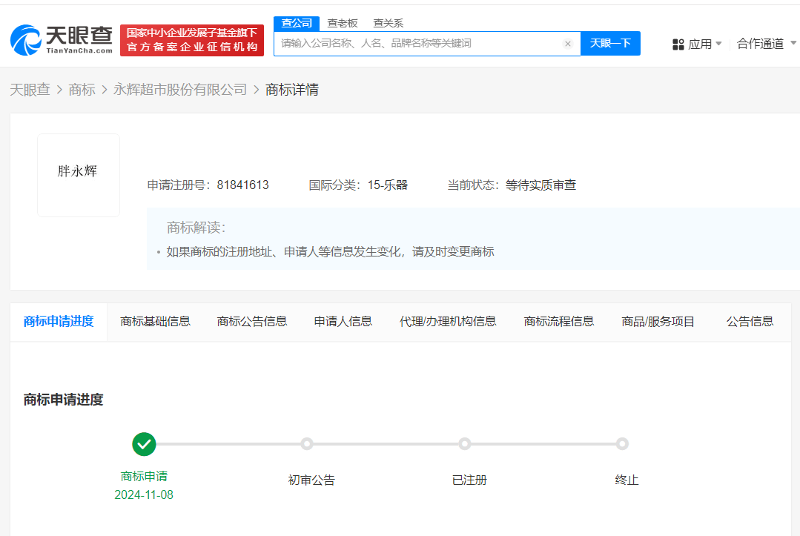Screen dimensions: 800x536
Task: Click the apps grid icon
Action: coord(678,44)
